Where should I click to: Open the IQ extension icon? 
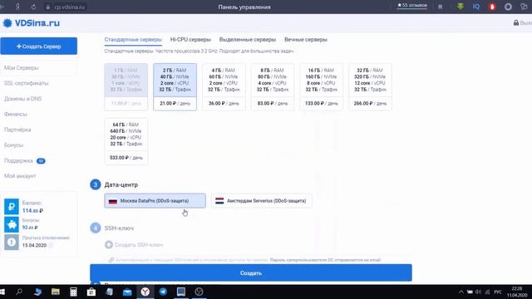pos(476,7)
